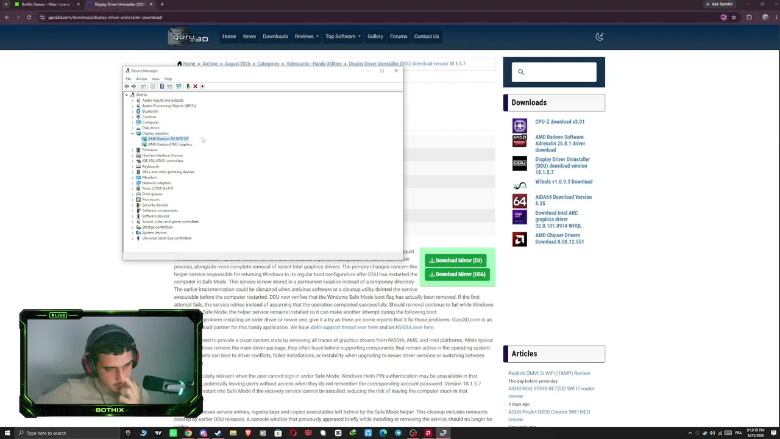The height and width of the screenshot is (439, 780).
Task: Open the Forums link in site navigation
Action: tap(399, 37)
